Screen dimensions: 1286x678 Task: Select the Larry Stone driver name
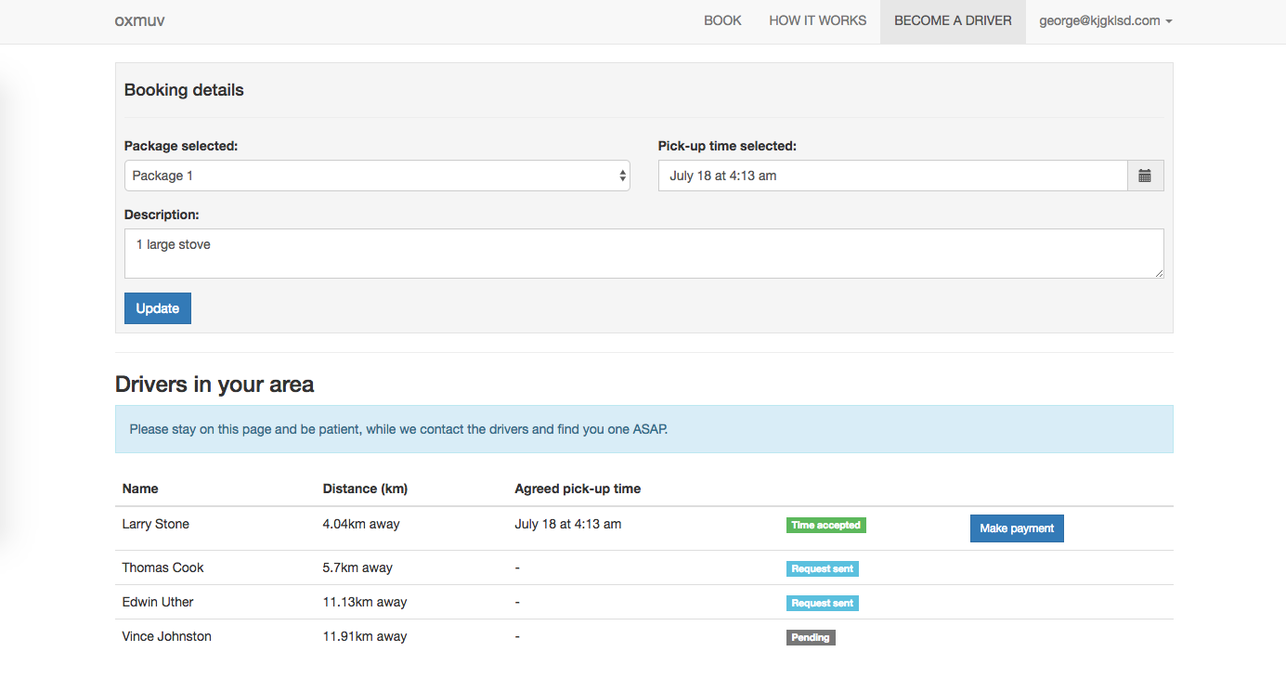coord(156,524)
